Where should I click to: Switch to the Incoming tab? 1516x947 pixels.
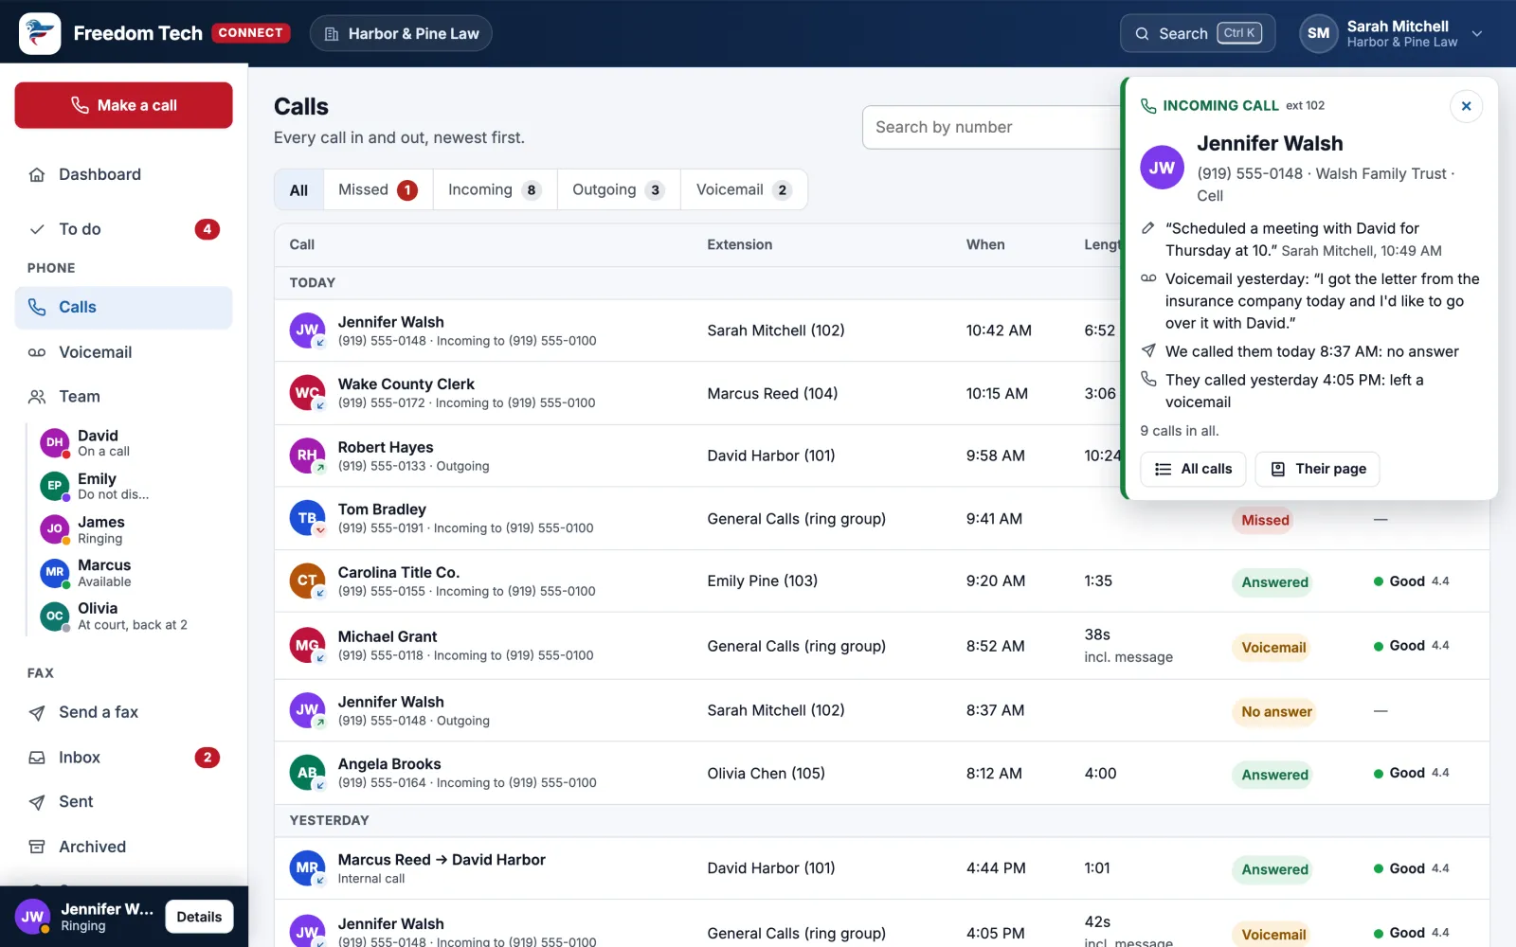pos(495,190)
